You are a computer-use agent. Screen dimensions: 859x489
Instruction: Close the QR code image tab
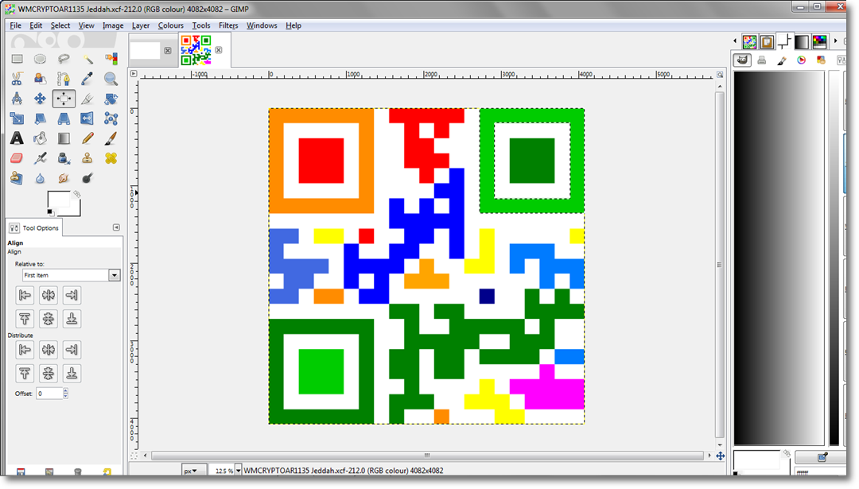(219, 50)
